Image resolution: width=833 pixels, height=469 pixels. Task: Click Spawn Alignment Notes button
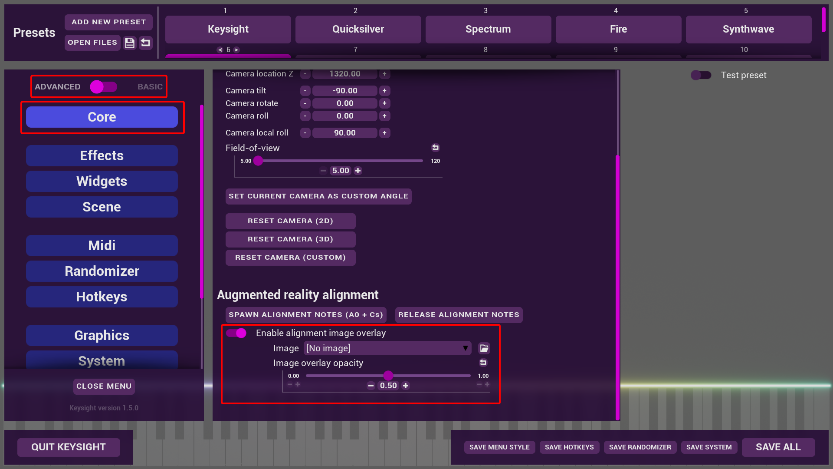click(306, 315)
